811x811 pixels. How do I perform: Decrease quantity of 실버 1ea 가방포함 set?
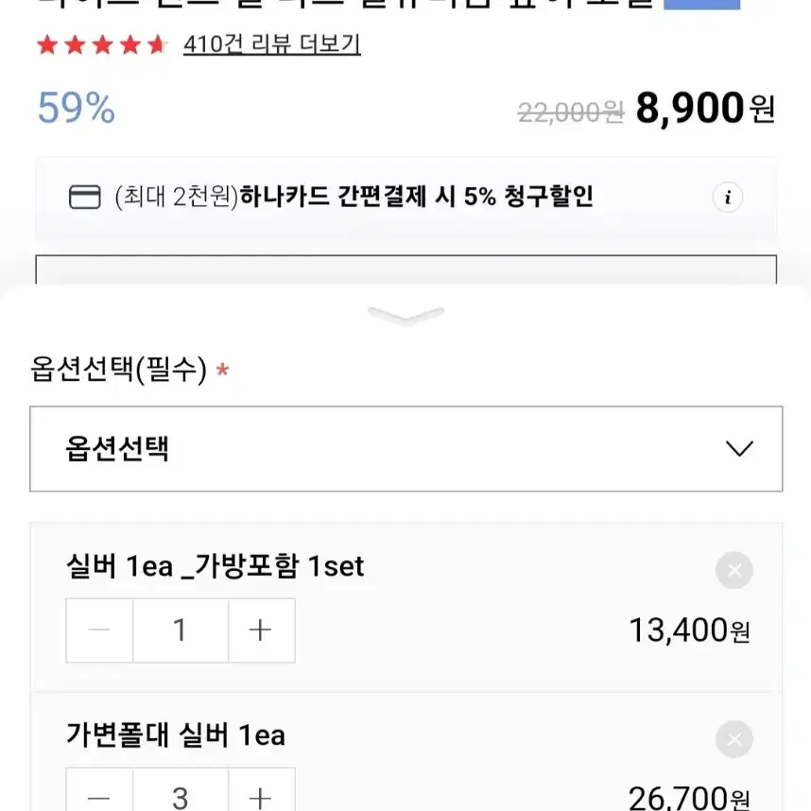coord(99,630)
